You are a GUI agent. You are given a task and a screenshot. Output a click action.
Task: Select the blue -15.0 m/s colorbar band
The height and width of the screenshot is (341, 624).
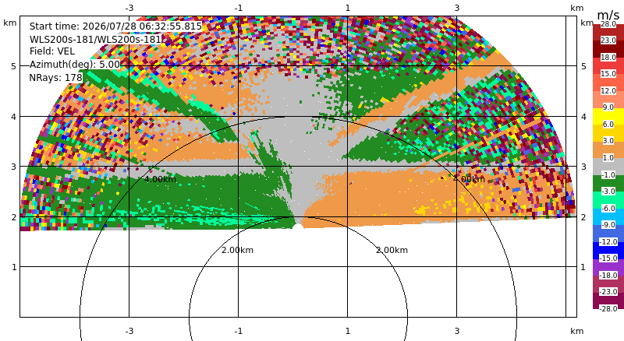[608, 251]
